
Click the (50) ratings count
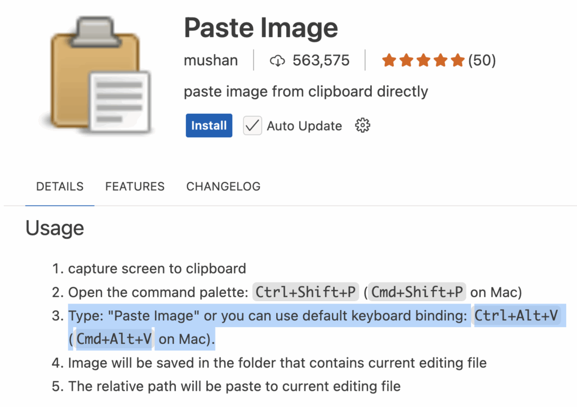(x=482, y=60)
